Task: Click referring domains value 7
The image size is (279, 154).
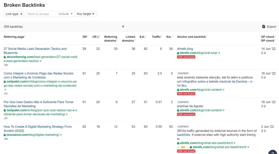Action: 117,73
